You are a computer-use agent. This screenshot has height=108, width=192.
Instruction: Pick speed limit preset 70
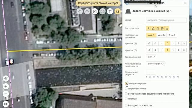click(x=170, y=77)
